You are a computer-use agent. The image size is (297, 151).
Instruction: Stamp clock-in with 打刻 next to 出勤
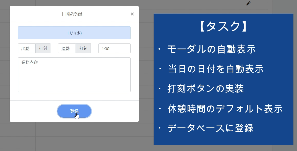pyautogui.click(x=43, y=48)
